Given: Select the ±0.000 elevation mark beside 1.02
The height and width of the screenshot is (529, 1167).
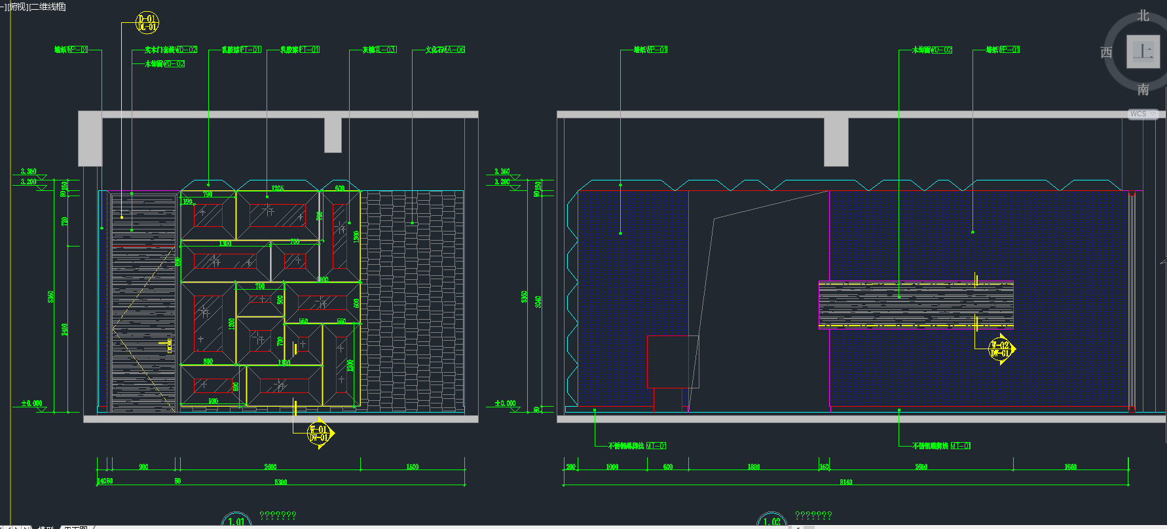Looking at the screenshot, I should pos(505,403).
